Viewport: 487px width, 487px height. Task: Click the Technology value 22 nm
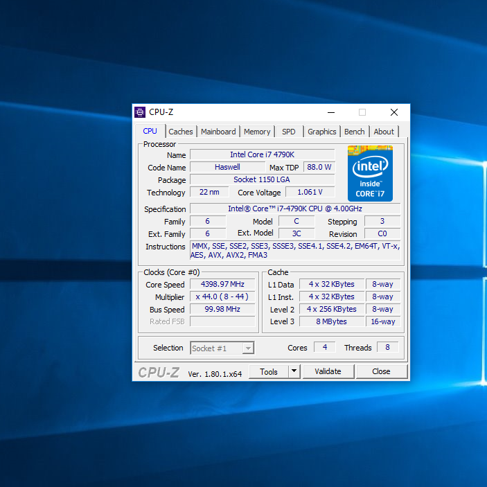tap(209, 192)
